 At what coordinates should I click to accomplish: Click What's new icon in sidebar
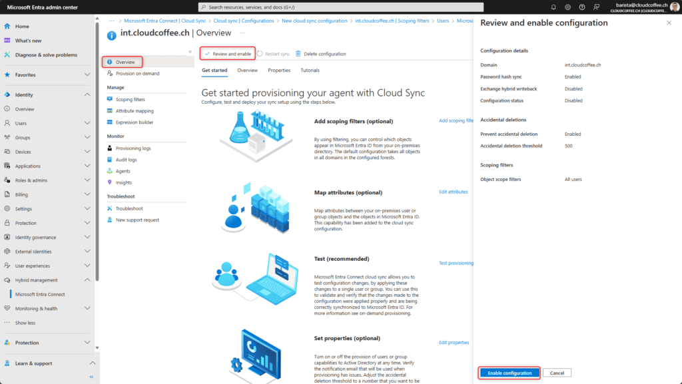(7, 41)
